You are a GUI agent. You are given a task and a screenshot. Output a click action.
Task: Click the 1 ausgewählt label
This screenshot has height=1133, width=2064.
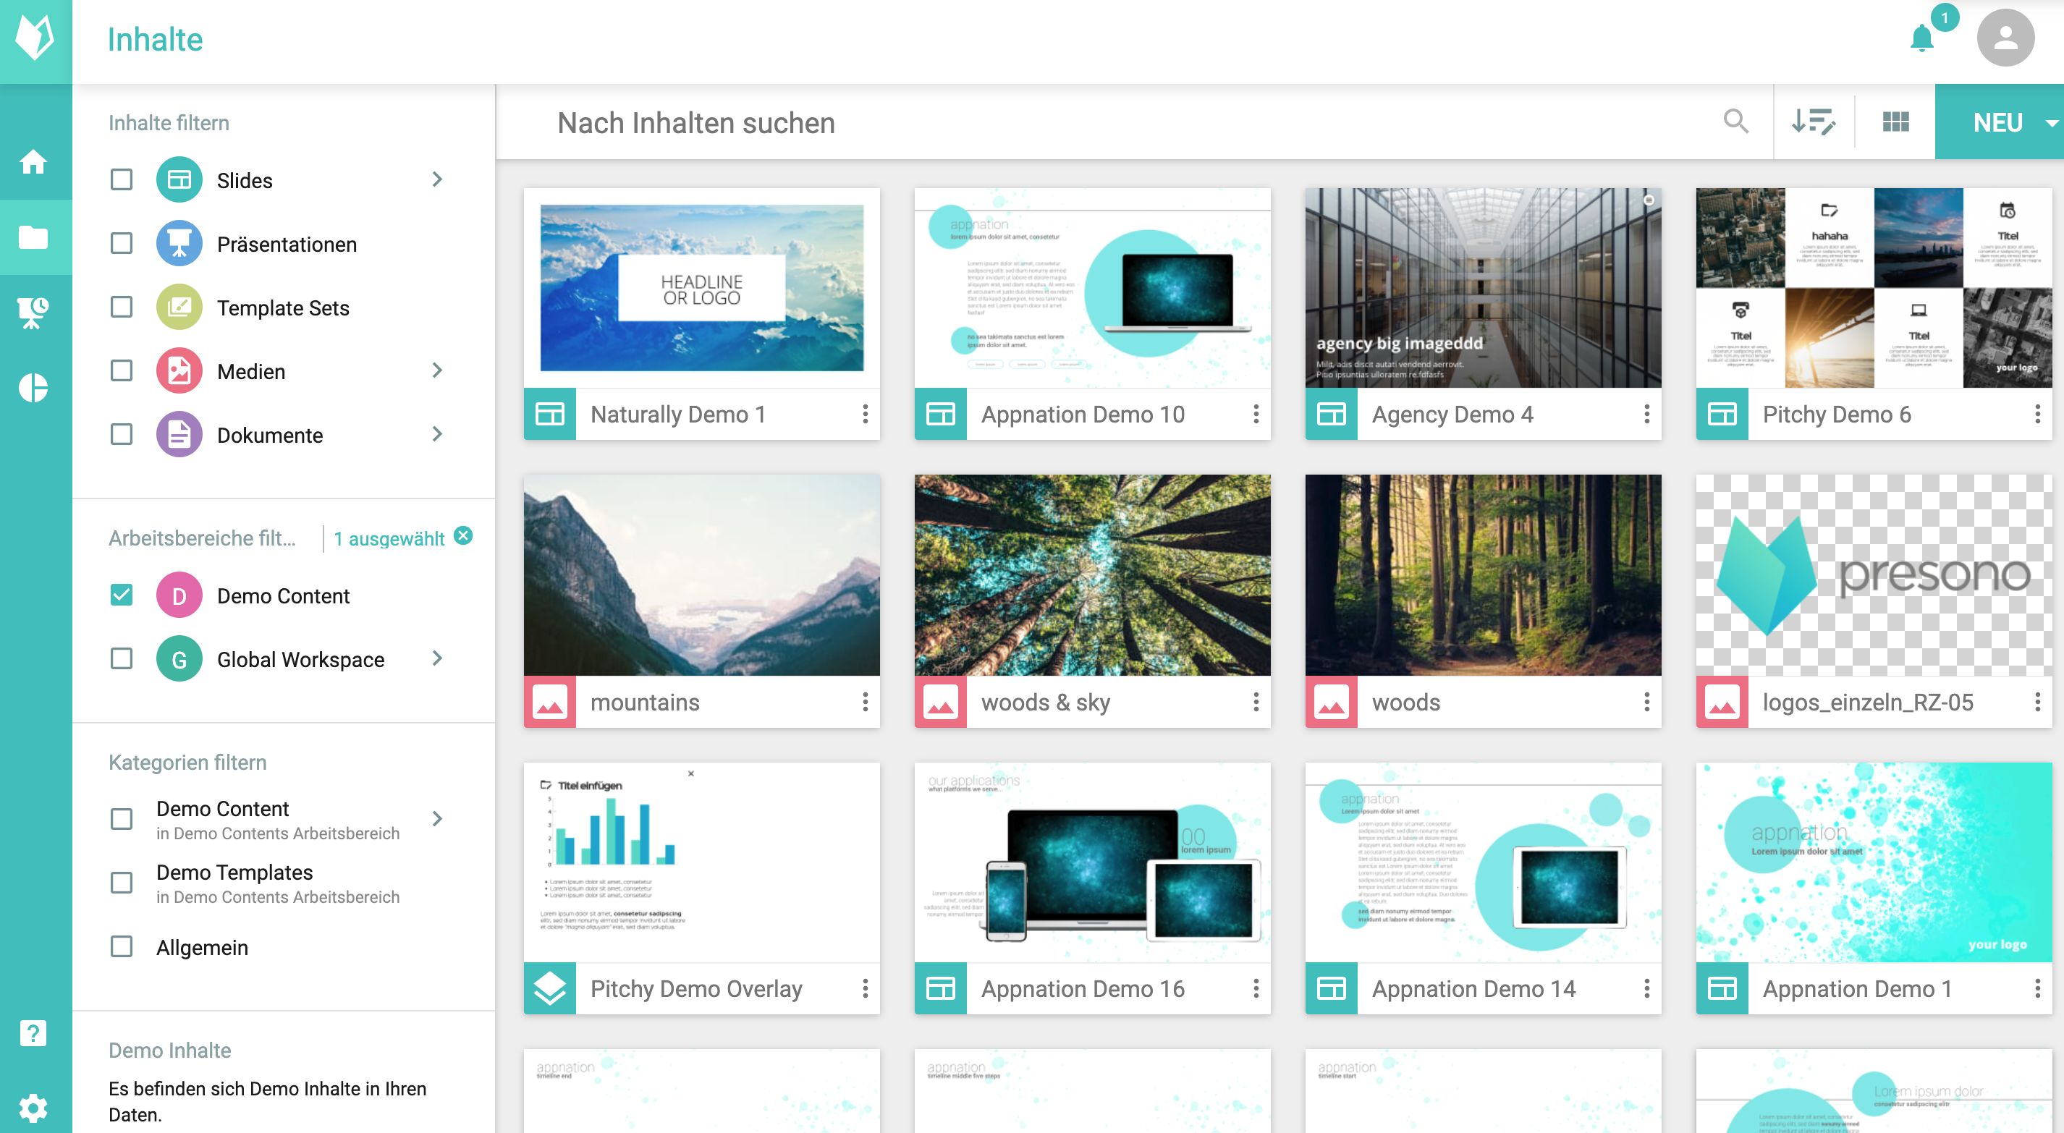click(x=389, y=538)
